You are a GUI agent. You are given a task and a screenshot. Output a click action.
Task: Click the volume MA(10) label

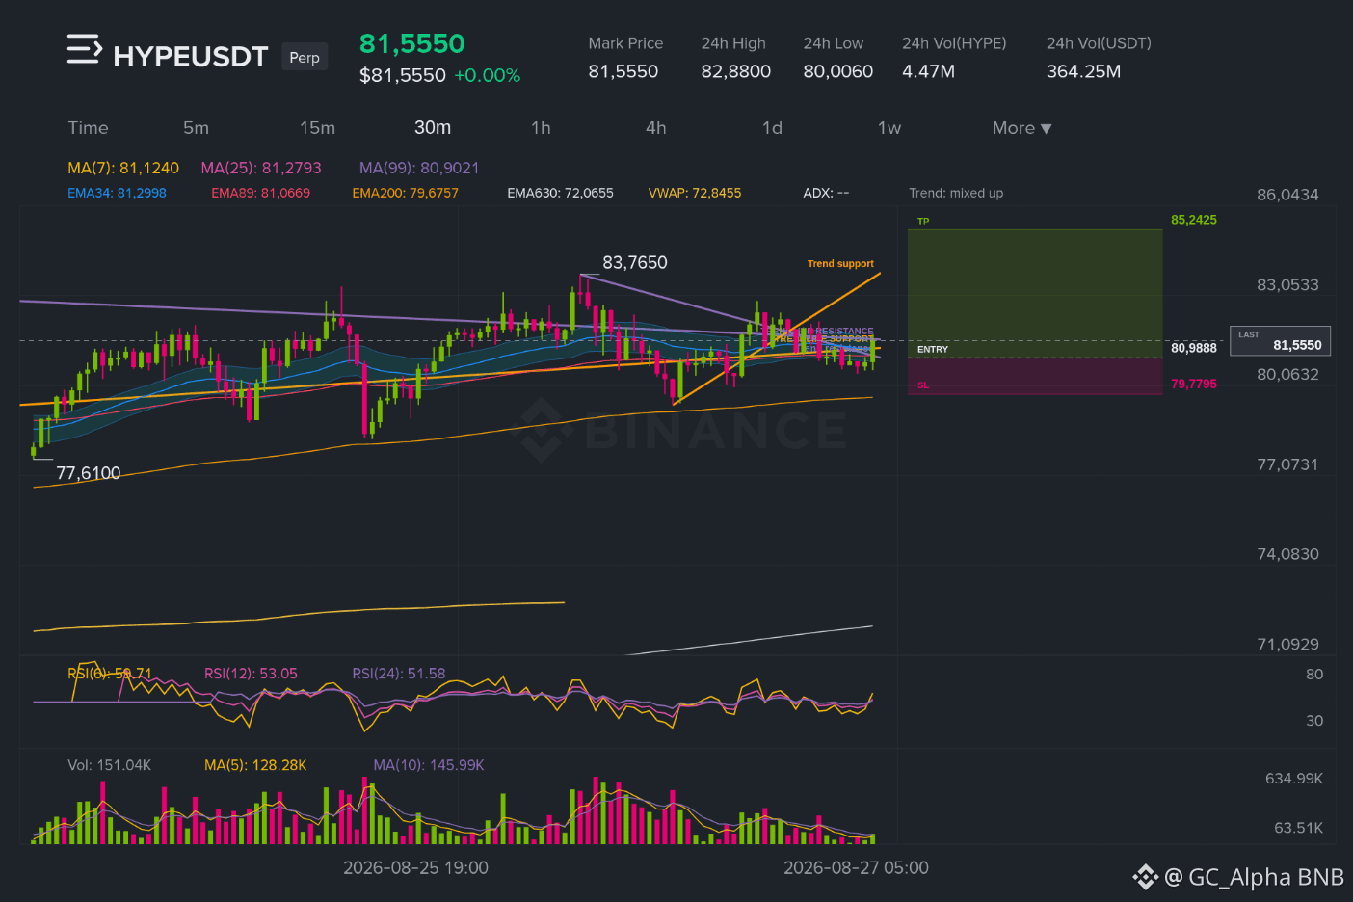point(428,765)
